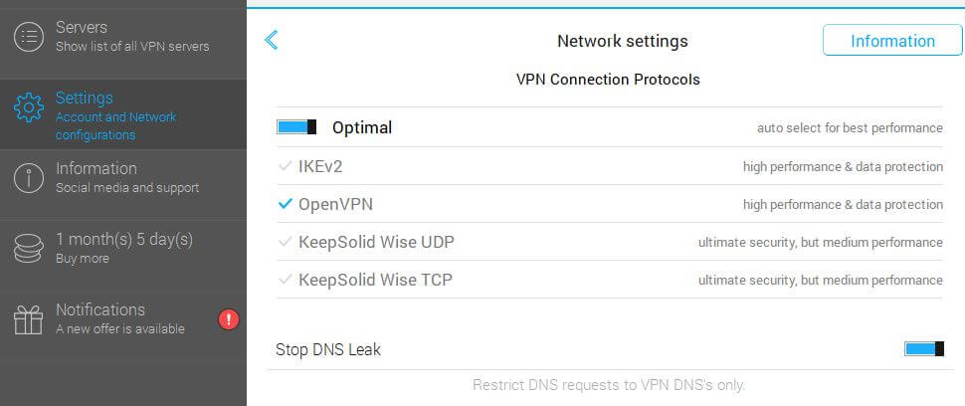Toggle the Optimal protocol switch
This screenshot has height=406, width=965.
click(x=296, y=127)
